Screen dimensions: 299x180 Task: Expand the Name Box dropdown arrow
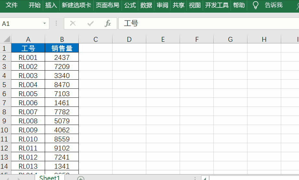point(45,23)
